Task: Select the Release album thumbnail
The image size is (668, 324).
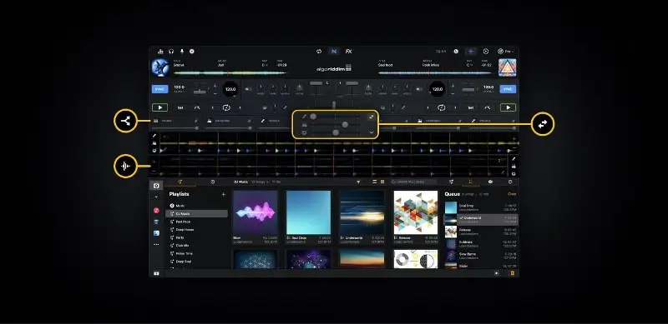Action: pyautogui.click(x=415, y=212)
